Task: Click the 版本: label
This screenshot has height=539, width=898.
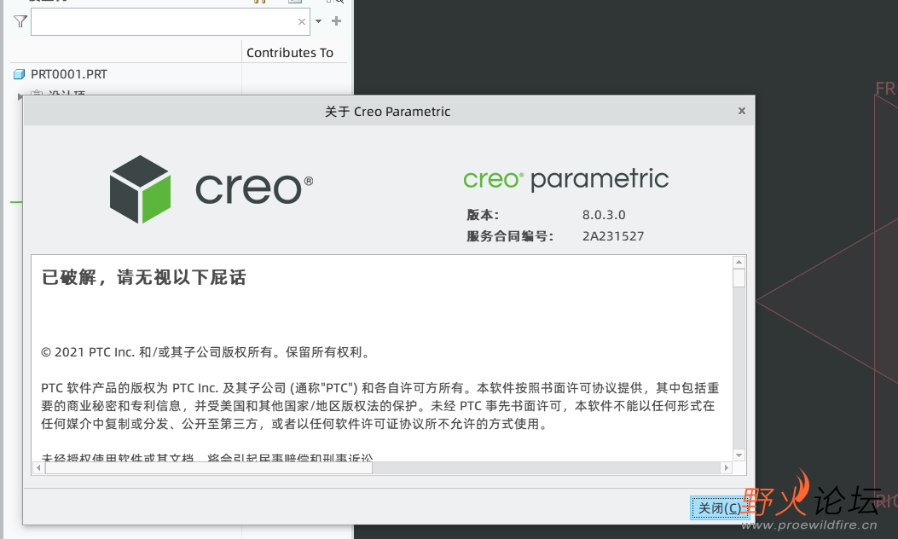Action: click(x=483, y=215)
